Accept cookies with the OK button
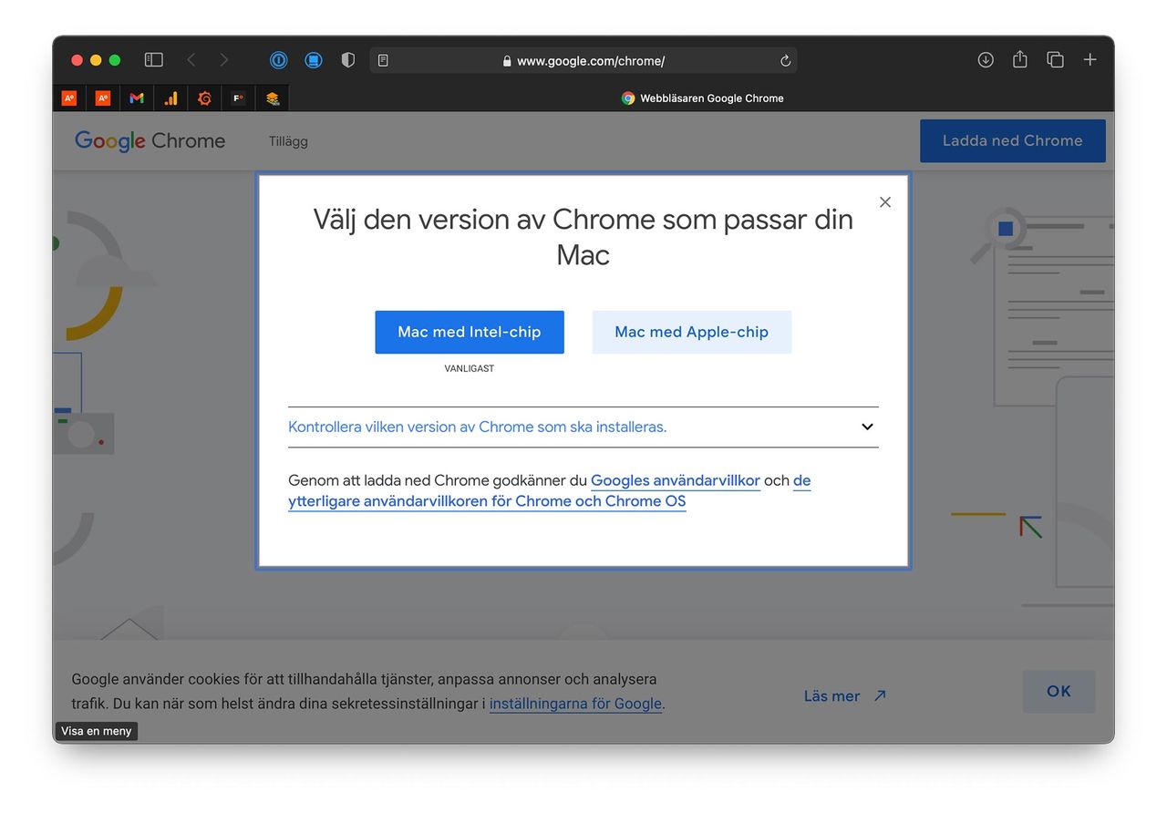Image resolution: width=1167 pixels, height=813 pixels. pos(1059,692)
